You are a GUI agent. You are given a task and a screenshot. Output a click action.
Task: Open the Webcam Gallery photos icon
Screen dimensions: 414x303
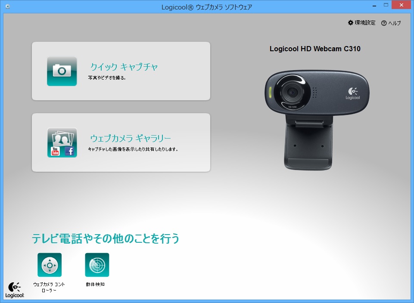pos(62,142)
